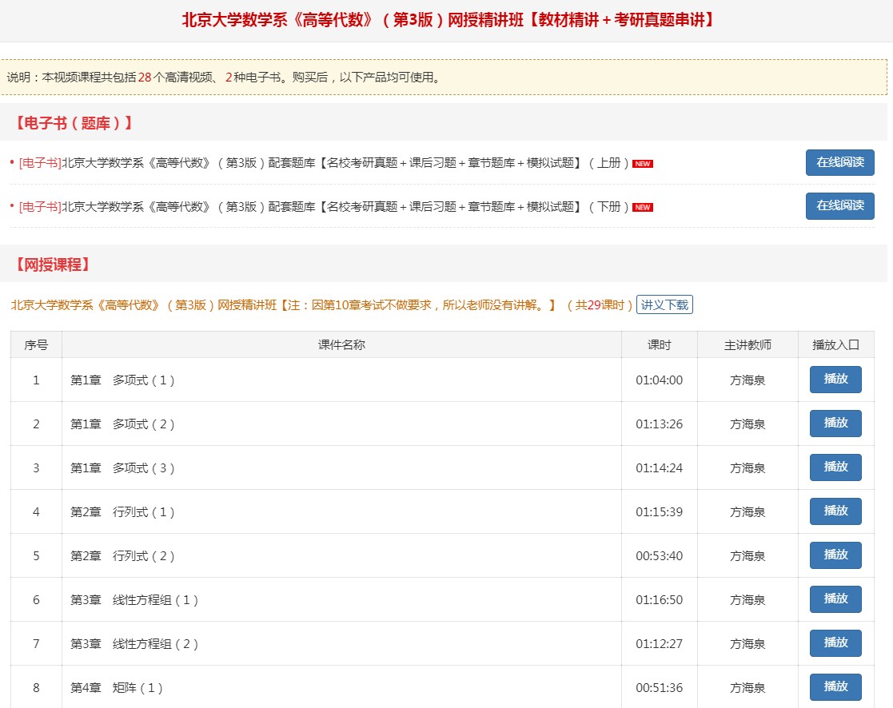Select lesson name 第1章 多项式（1）

pos(122,380)
